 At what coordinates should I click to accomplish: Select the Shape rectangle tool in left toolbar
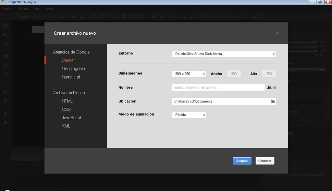(x=6, y=83)
